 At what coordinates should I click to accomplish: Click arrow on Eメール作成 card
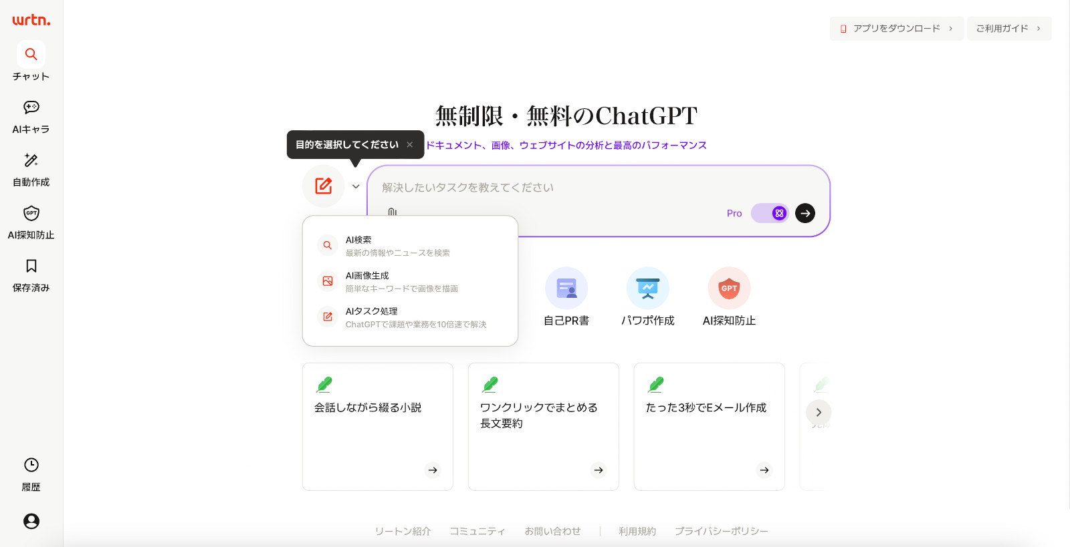(764, 470)
